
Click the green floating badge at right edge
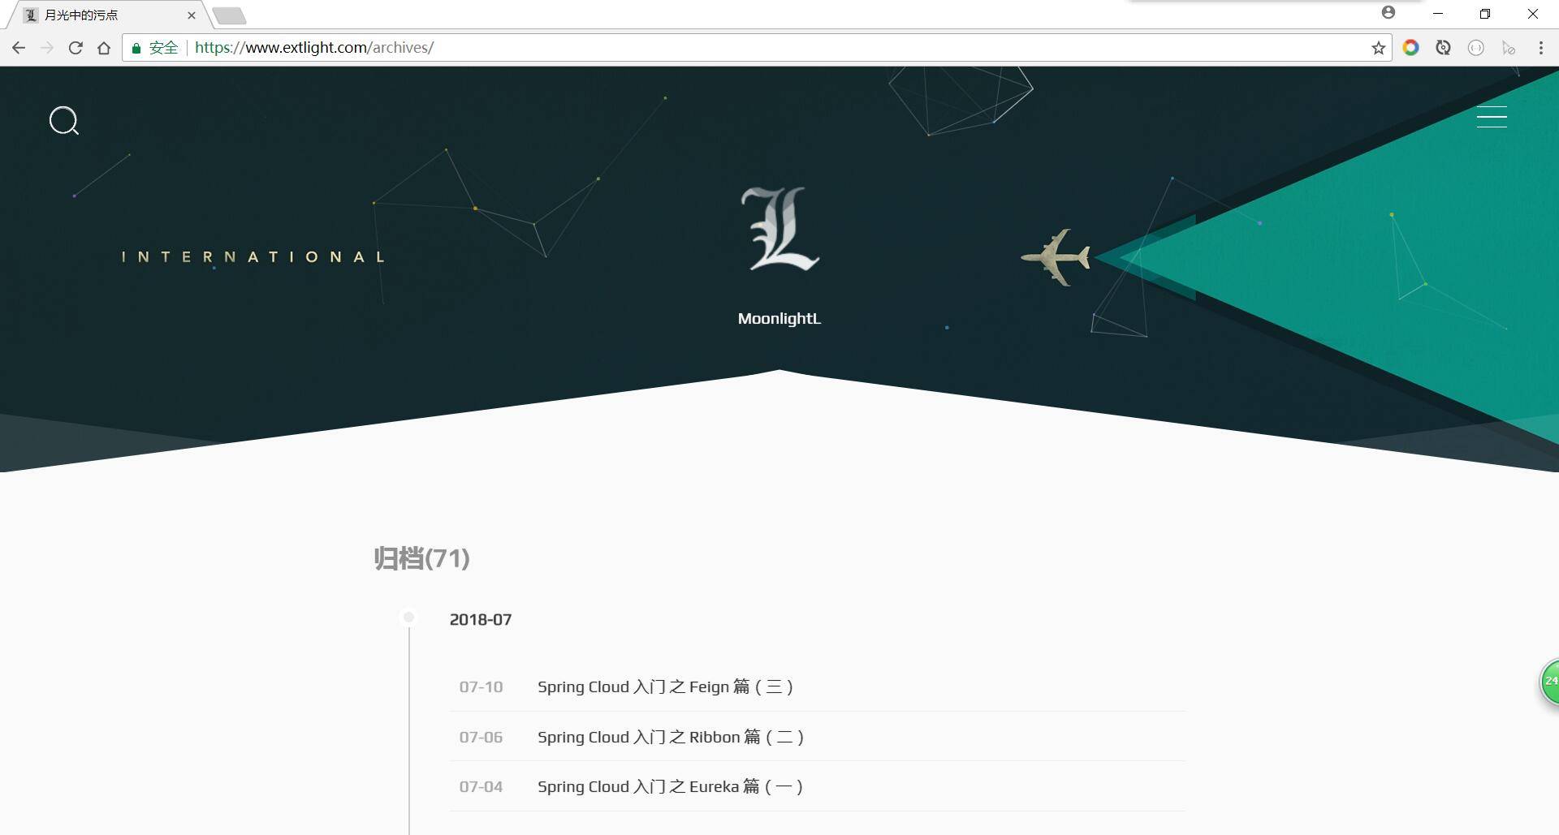point(1549,682)
